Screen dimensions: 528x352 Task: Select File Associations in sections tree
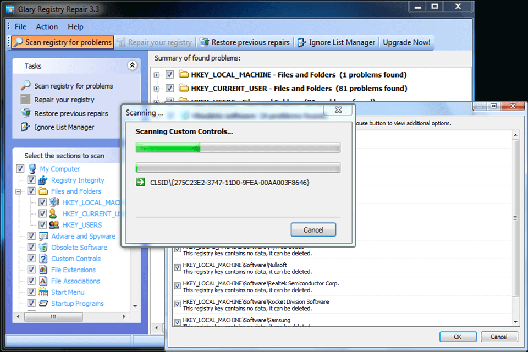[x=75, y=281]
